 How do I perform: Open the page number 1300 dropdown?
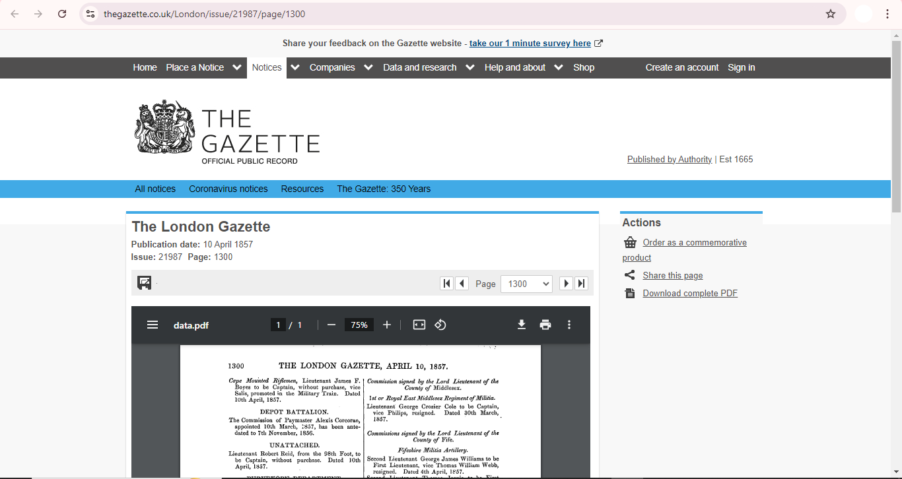click(526, 284)
